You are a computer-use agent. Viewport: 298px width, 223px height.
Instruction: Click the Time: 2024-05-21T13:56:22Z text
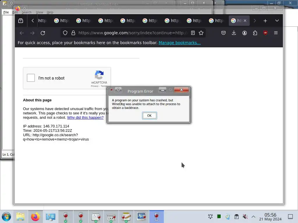click(x=47, y=131)
